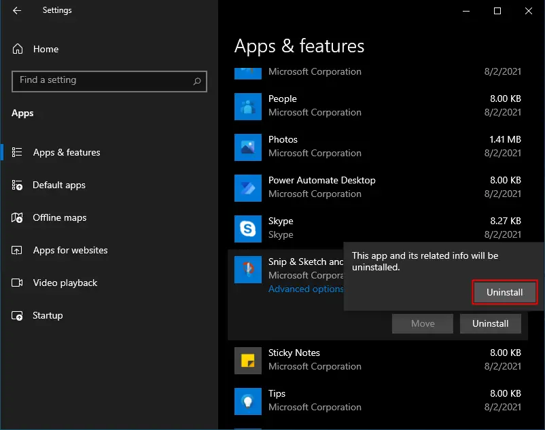Click the magnifier search icon
This screenshot has height=430, width=545.
pyautogui.click(x=197, y=82)
